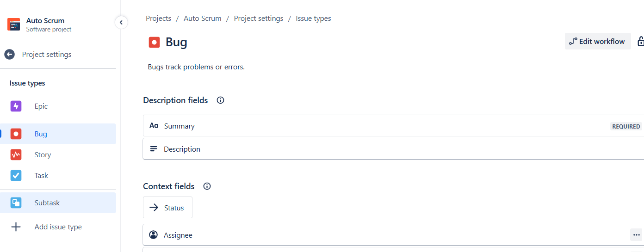The image size is (644, 252).
Task: Click the Status field button
Action: (x=167, y=208)
